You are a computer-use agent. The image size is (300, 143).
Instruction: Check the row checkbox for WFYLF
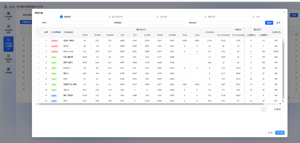point(39,46)
